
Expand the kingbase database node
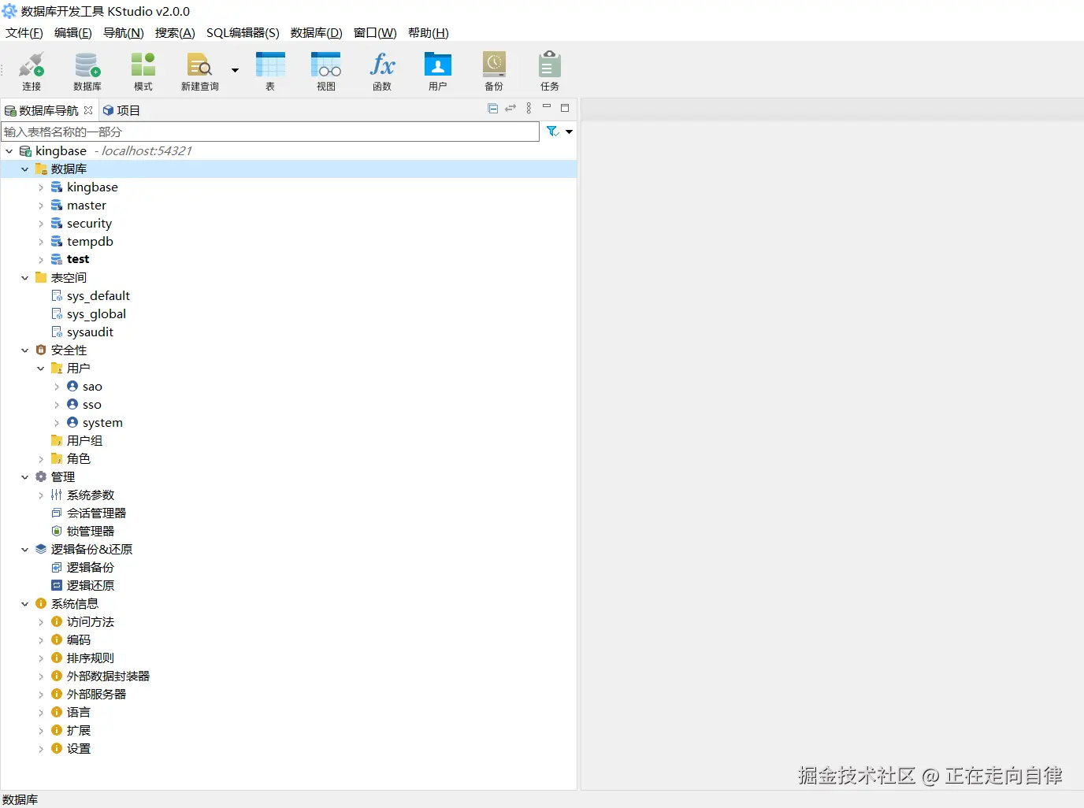pyautogui.click(x=41, y=187)
